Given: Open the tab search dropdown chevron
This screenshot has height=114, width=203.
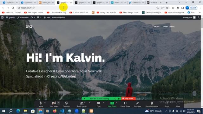Looking at the screenshot, I should coord(179,2).
